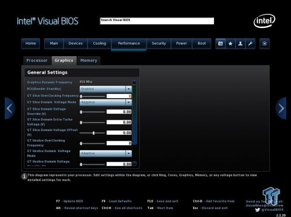Click RC6 dropdown arrow button
This screenshot has width=291, height=217.
pos(129,89)
